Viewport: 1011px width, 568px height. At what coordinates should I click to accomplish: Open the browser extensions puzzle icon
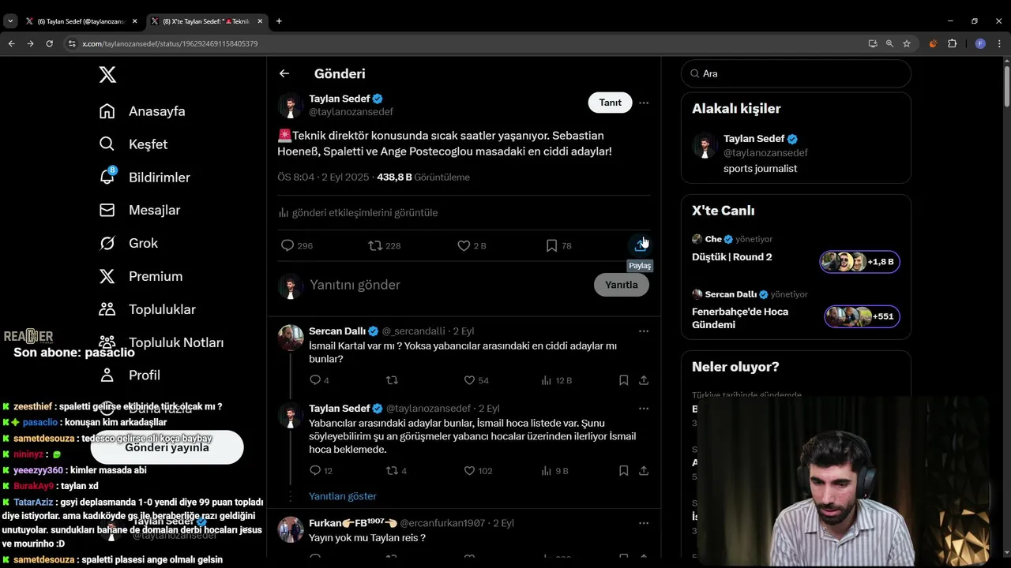point(952,43)
